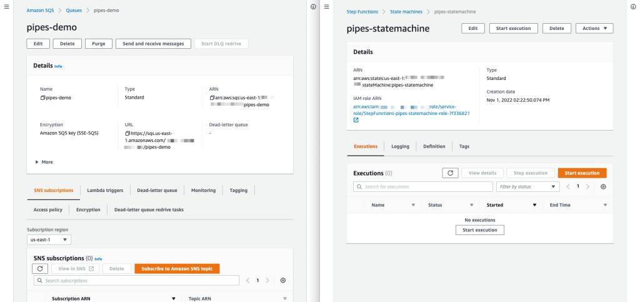Open the Access policy tab
Image resolution: width=640 pixels, height=302 pixels.
(47, 209)
